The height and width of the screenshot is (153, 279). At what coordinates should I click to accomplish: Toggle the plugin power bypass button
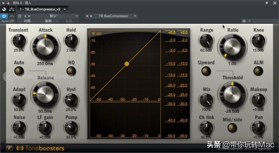pos(4,16)
